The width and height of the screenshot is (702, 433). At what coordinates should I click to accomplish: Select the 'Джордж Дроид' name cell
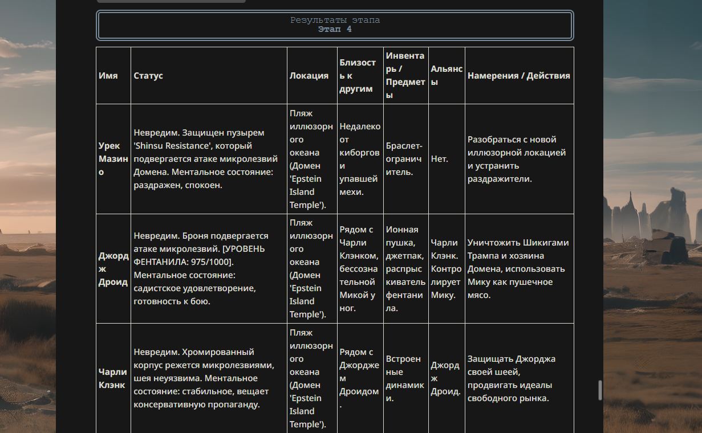pyautogui.click(x=113, y=269)
